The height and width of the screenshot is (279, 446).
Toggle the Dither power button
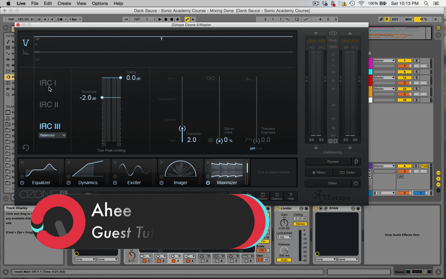(356, 183)
